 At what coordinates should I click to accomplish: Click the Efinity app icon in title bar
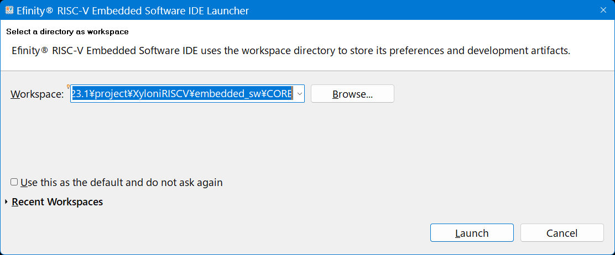pyautogui.click(x=9, y=10)
